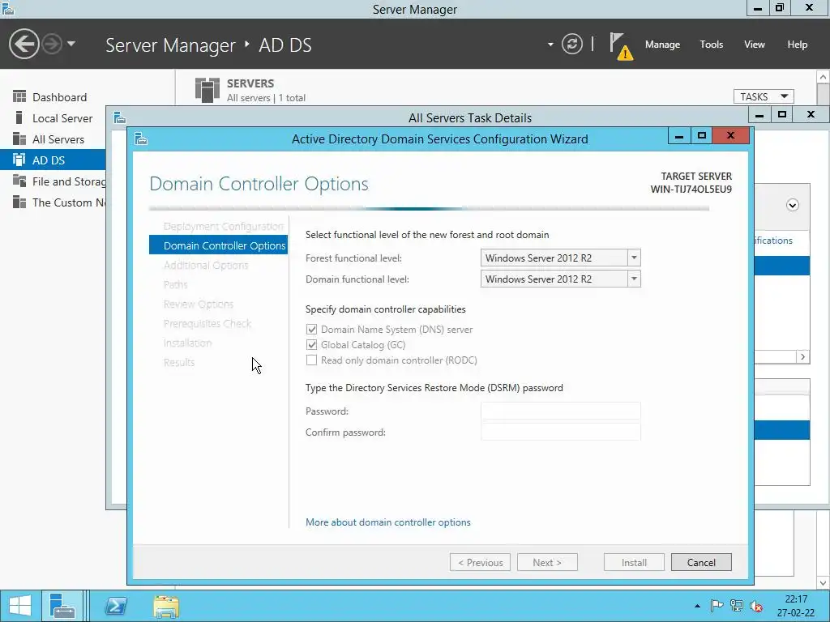Open the TASKS dropdown

pos(764,97)
